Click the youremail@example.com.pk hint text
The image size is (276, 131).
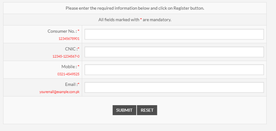pyautogui.click(x=59, y=92)
